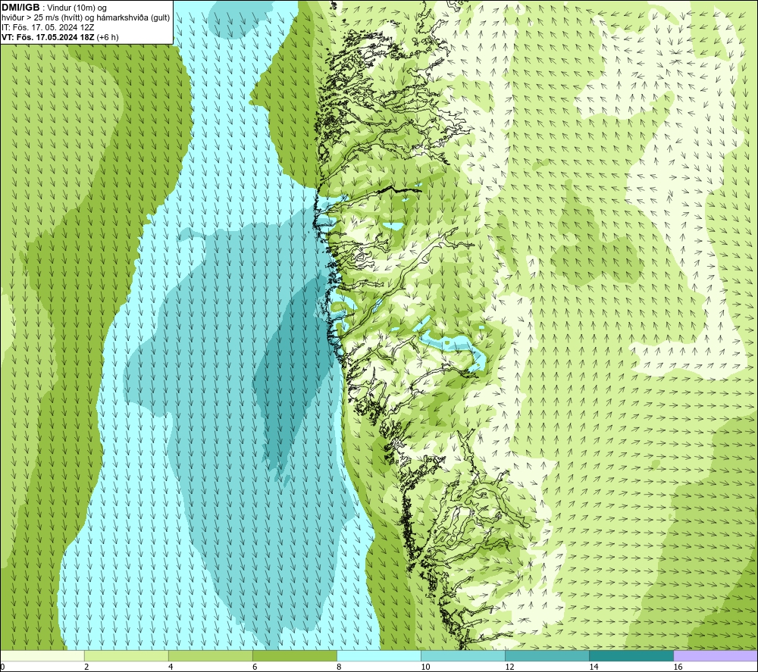Click the legend value '6'
This screenshot has height=672, width=758.
click(255, 667)
